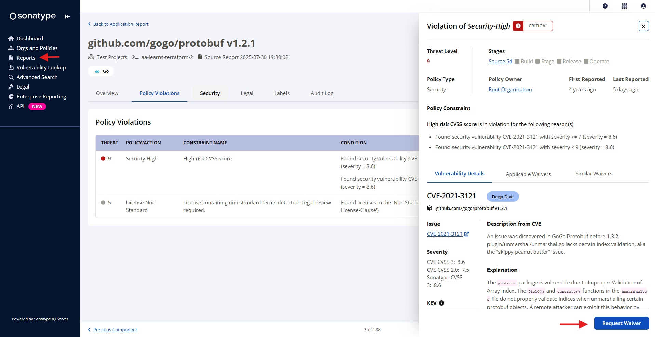
Task: Open the help question mark icon
Action: [605, 6]
